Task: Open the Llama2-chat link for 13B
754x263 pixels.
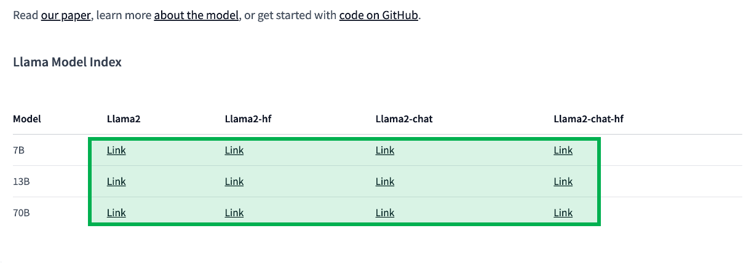Action: [x=385, y=181]
